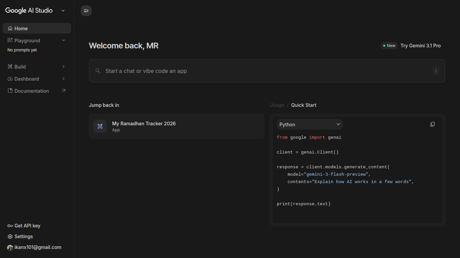The image size is (460, 258).
Task: Expand the Dashboard submenu arrow
Action: (64, 79)
